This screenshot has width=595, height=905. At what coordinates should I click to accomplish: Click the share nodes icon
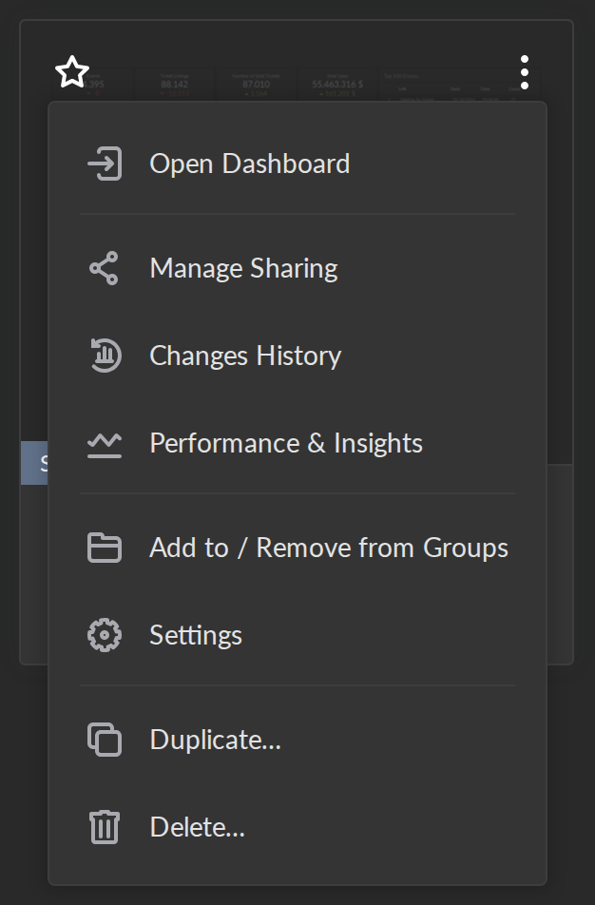point(105,268)
